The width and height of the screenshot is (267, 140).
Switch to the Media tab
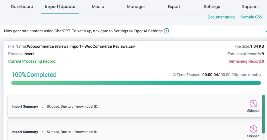98,7
